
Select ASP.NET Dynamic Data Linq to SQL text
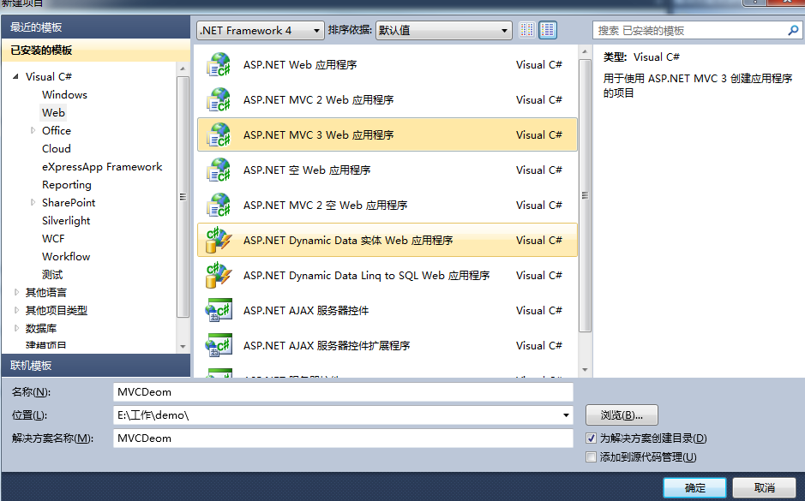coord(367,276)
